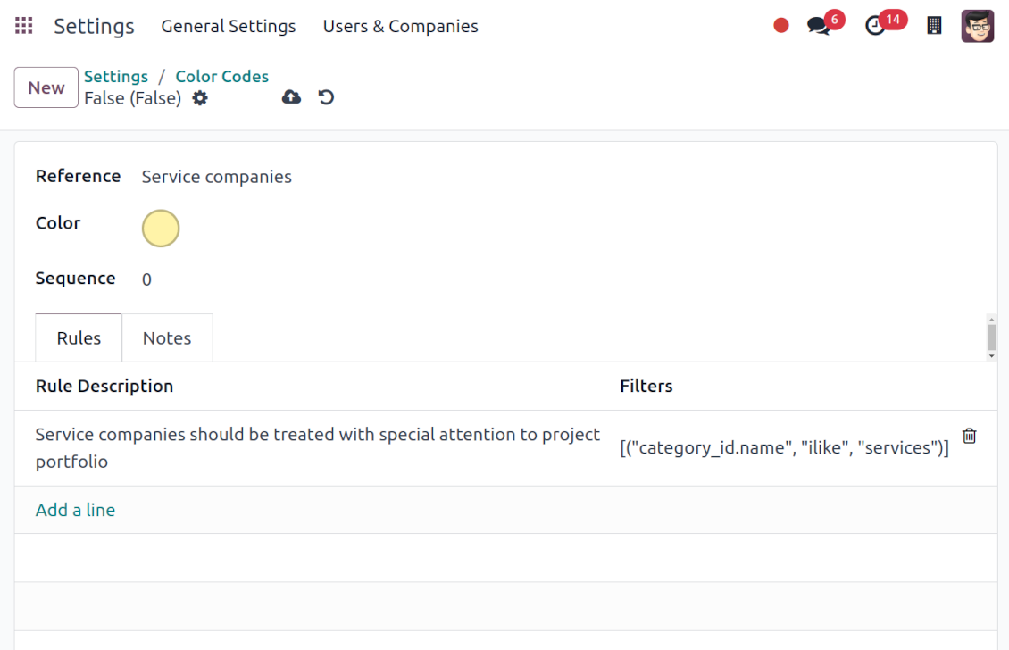Image resolution: width=1009 pixels, height=650 pixels.
Task: Open the General Settings menu
Action: point(229,27)
